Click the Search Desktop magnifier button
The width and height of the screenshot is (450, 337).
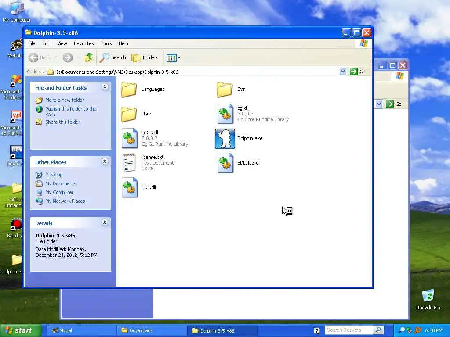click(x=378, y=330)
